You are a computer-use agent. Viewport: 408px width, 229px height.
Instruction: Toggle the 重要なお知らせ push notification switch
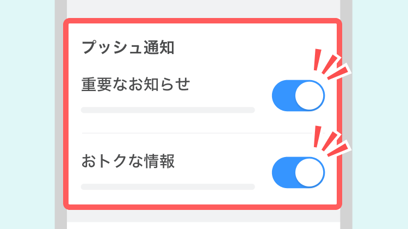point(298,96)
